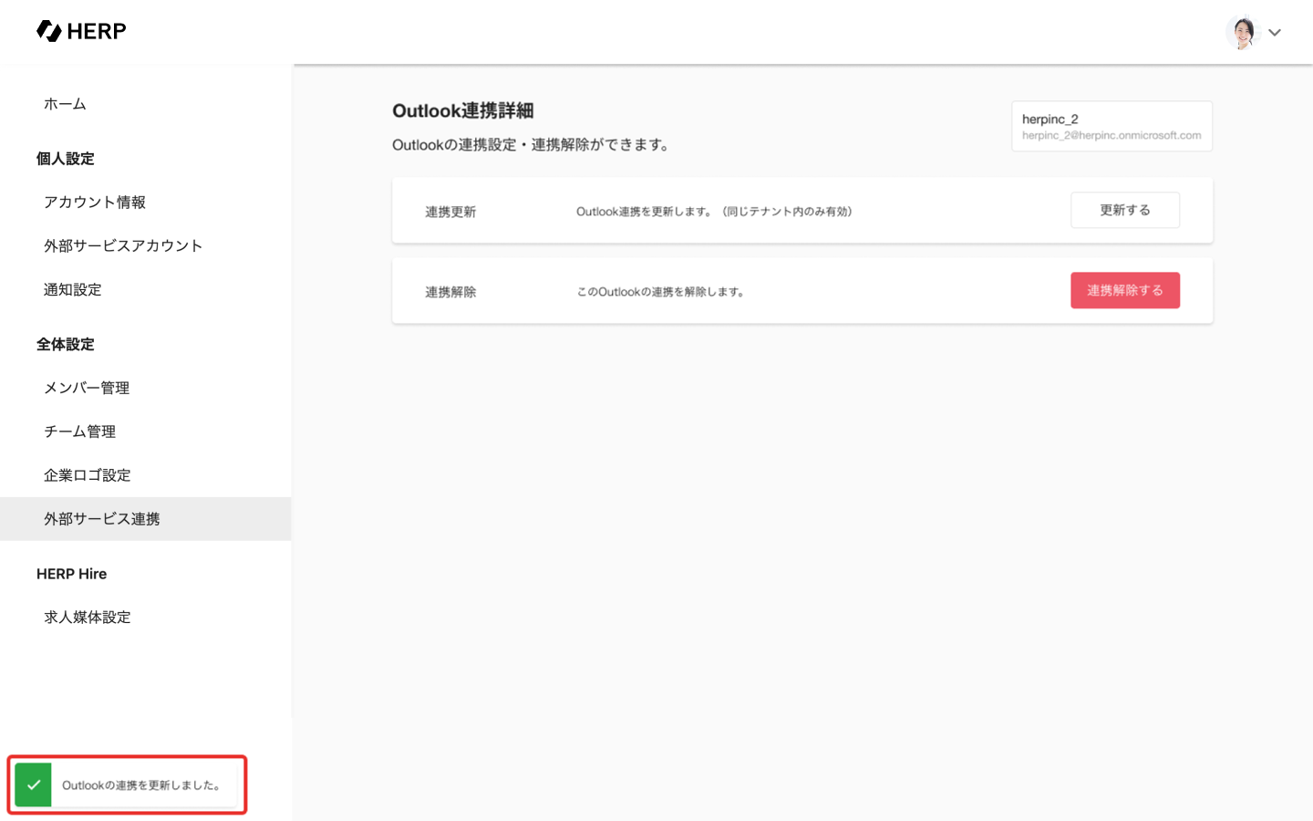Click the 更新する button
This screenshot has width=1313, height=821.
1125,210
